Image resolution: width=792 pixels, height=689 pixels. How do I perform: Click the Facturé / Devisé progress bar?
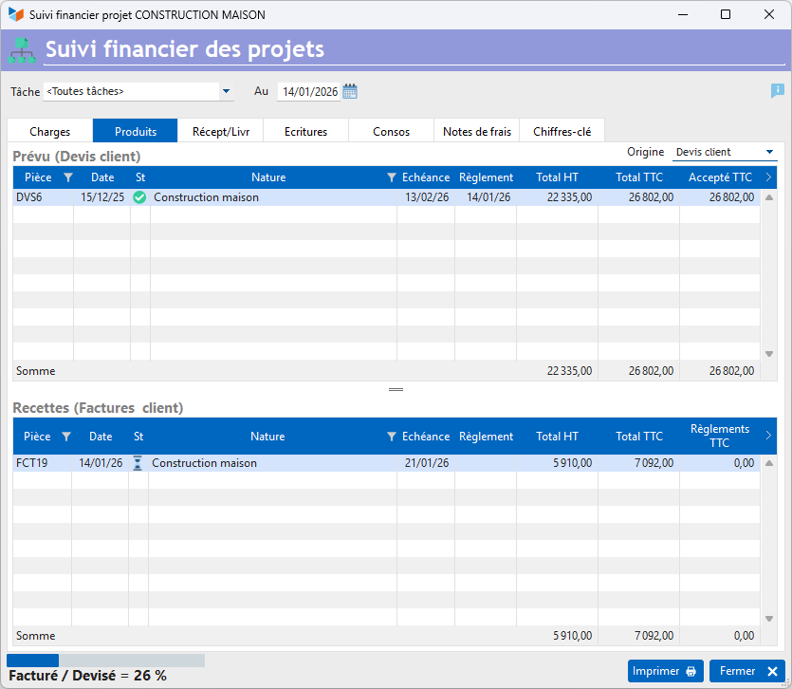tap(105, 661)
